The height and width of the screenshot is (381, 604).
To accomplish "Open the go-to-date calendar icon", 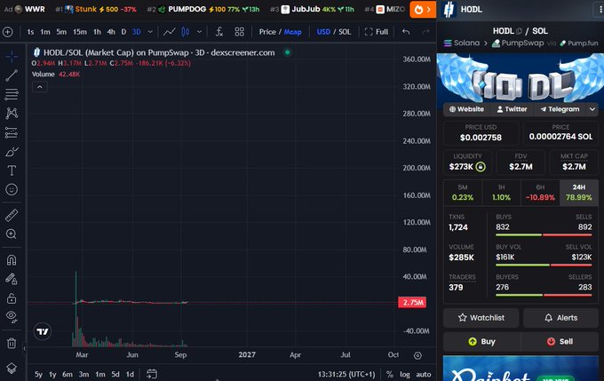I will click(x=152, y=374).
